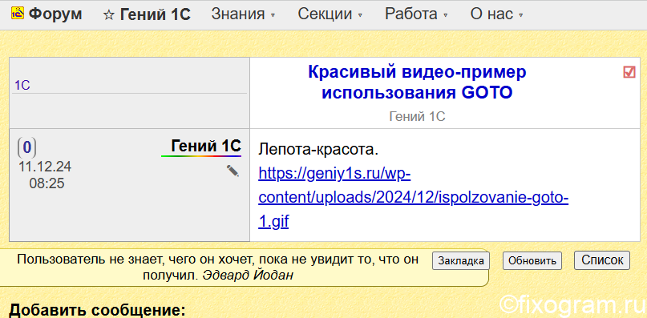The height and width of the screenshot is (318, 647).
Task: Click the 1C forum logo icon
Action: pyautogui.click(x=18, y=14)
